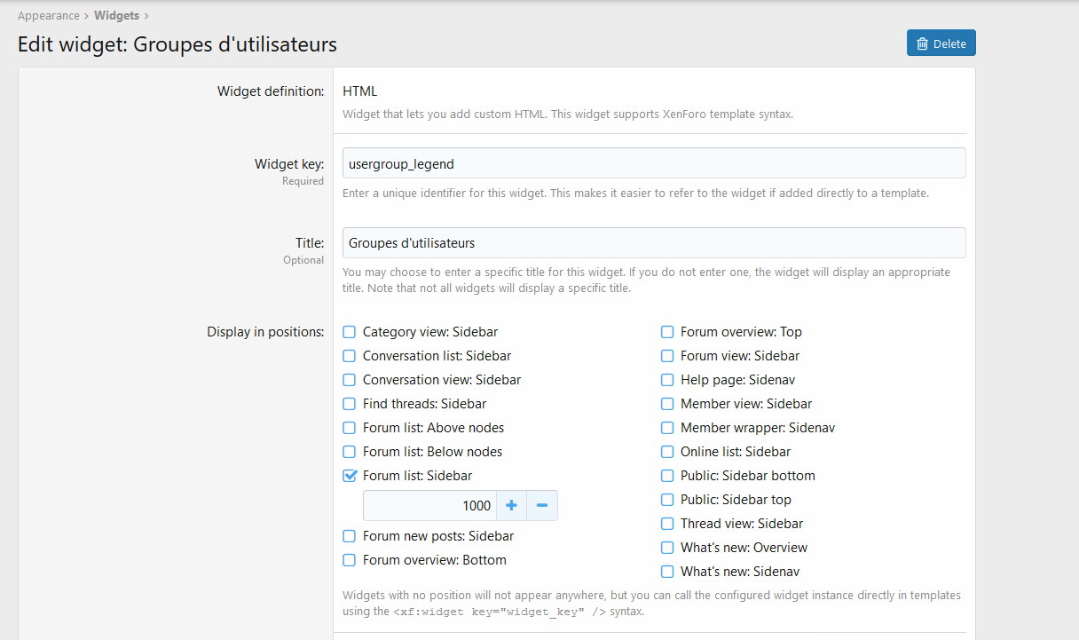Click the Delete widget button
This screenshot has height=640, width=1079.
point(941,43)
